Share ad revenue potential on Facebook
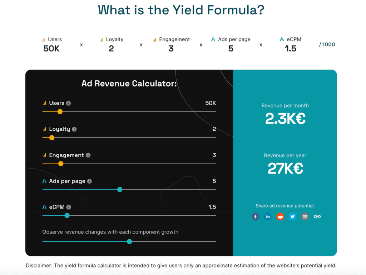Screen dimensions: 366x275 tap(255, 216)
